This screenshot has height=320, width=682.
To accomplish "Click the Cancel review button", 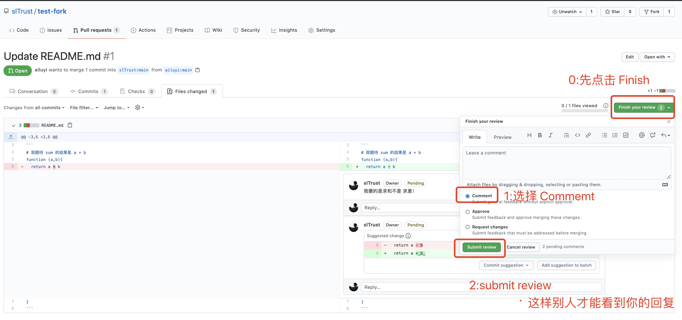I will 521,247.
